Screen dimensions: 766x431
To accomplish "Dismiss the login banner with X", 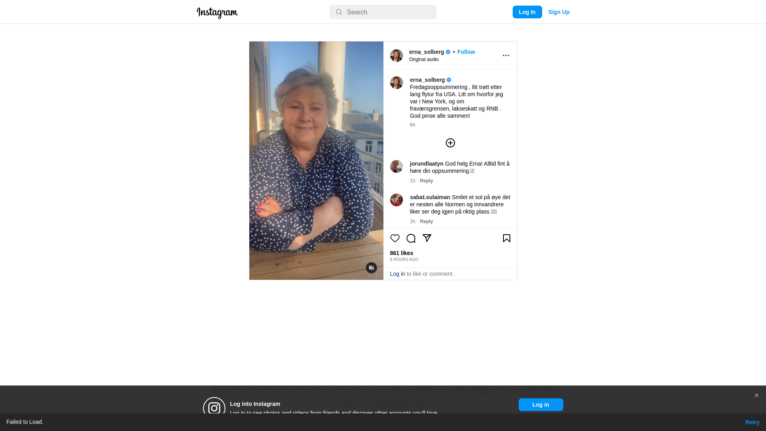I will tap(756, 395).
